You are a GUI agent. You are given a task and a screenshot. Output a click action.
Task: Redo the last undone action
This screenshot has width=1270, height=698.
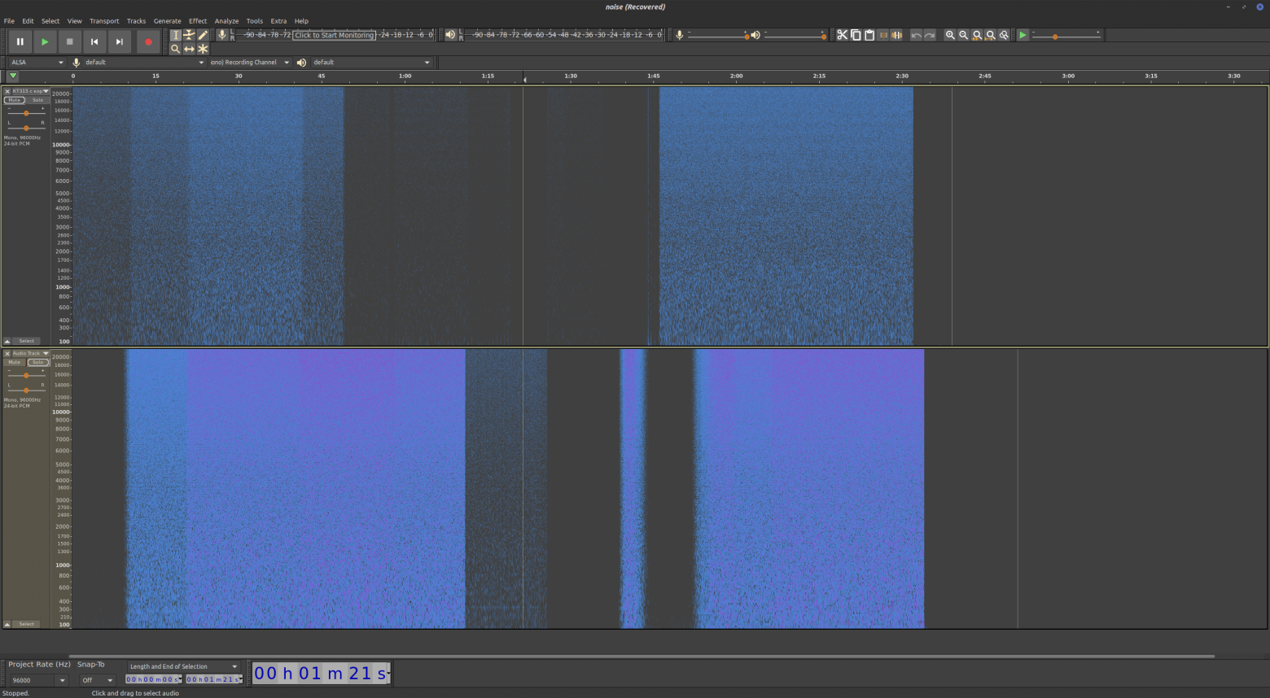[x=930, y=35]
